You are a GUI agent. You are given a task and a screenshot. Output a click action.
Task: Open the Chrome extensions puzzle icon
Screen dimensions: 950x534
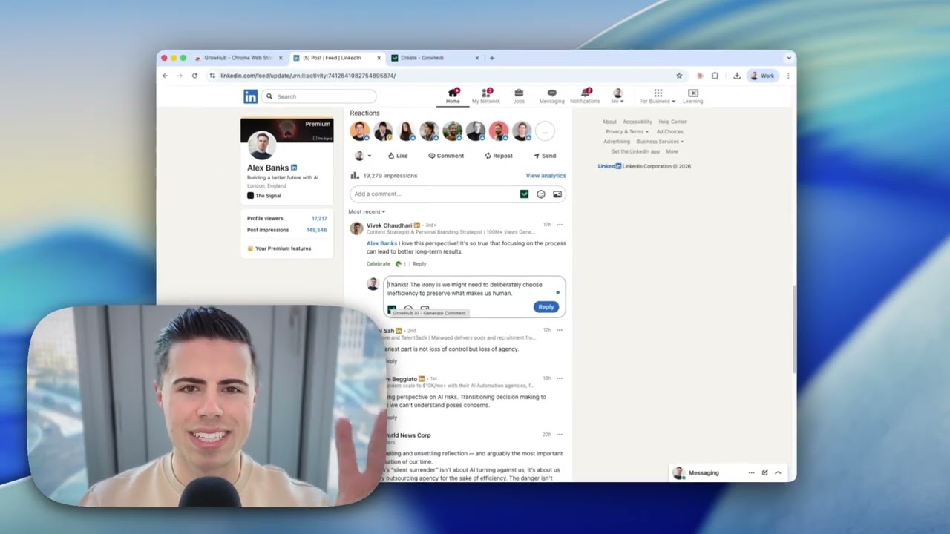[715, 76]
